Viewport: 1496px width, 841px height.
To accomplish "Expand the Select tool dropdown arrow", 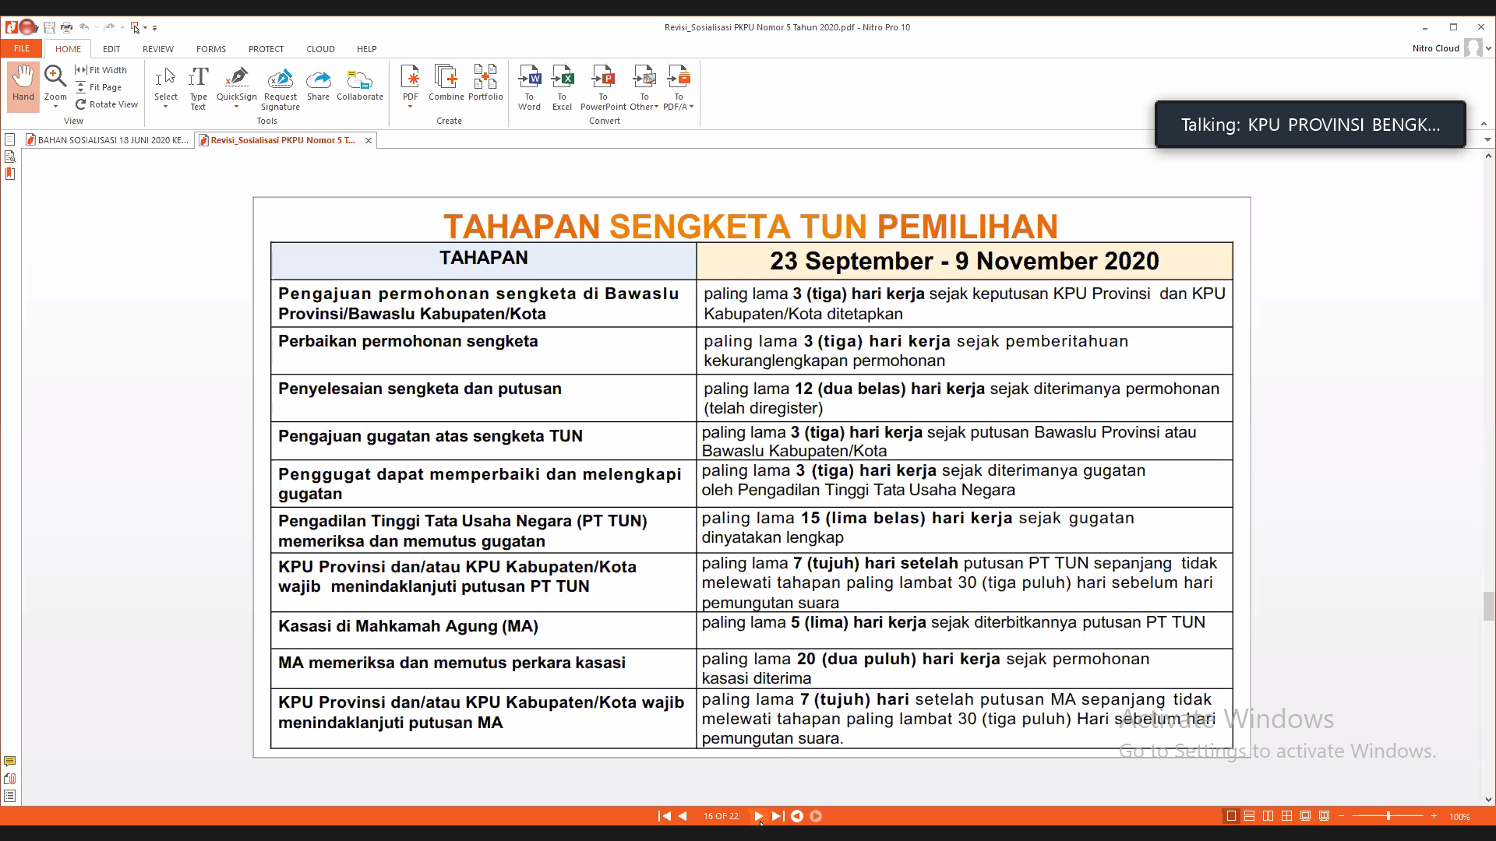I will (165, 107).
